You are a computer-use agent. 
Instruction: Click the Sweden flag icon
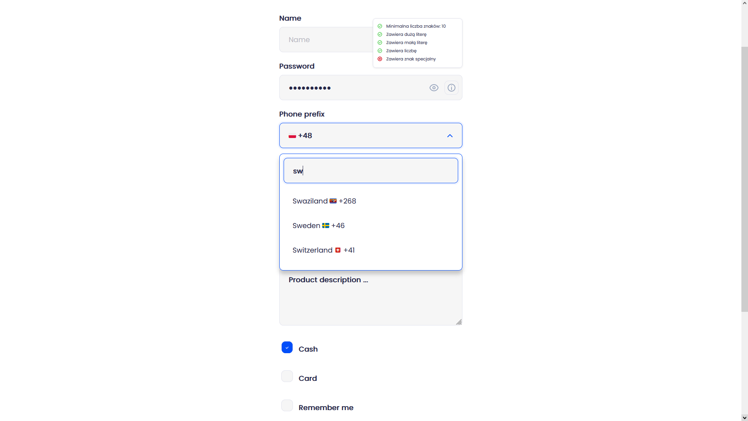pos(326,226)
